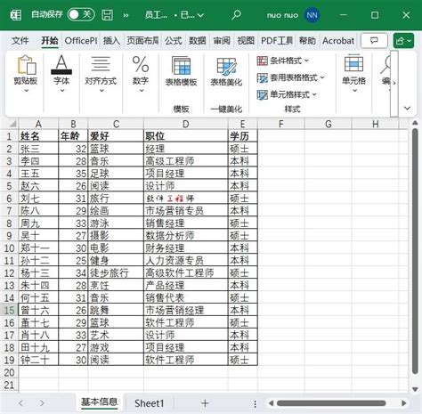Open the 字体 font group
The image size is (422, 414).
61,74
